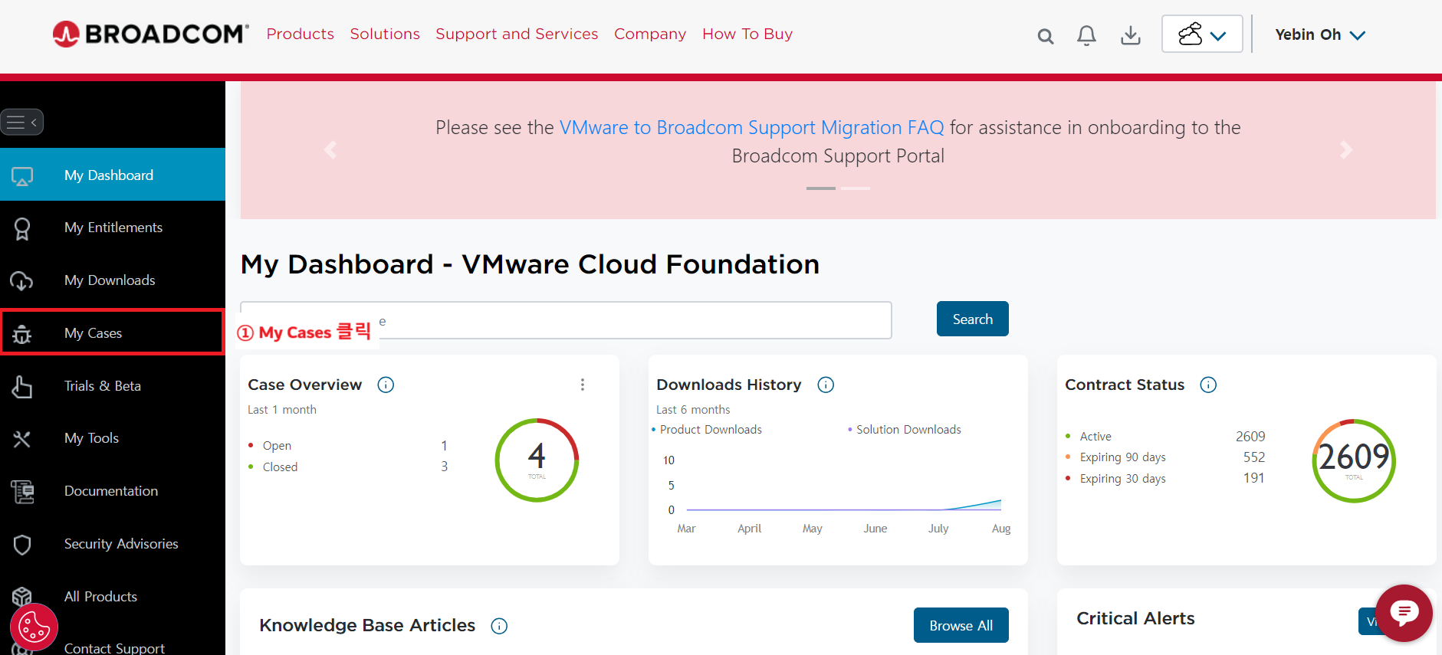The width and height of the screenshot is (1442, 655).
Task: Click the search magnifier icon in header
Action: 1045,36
